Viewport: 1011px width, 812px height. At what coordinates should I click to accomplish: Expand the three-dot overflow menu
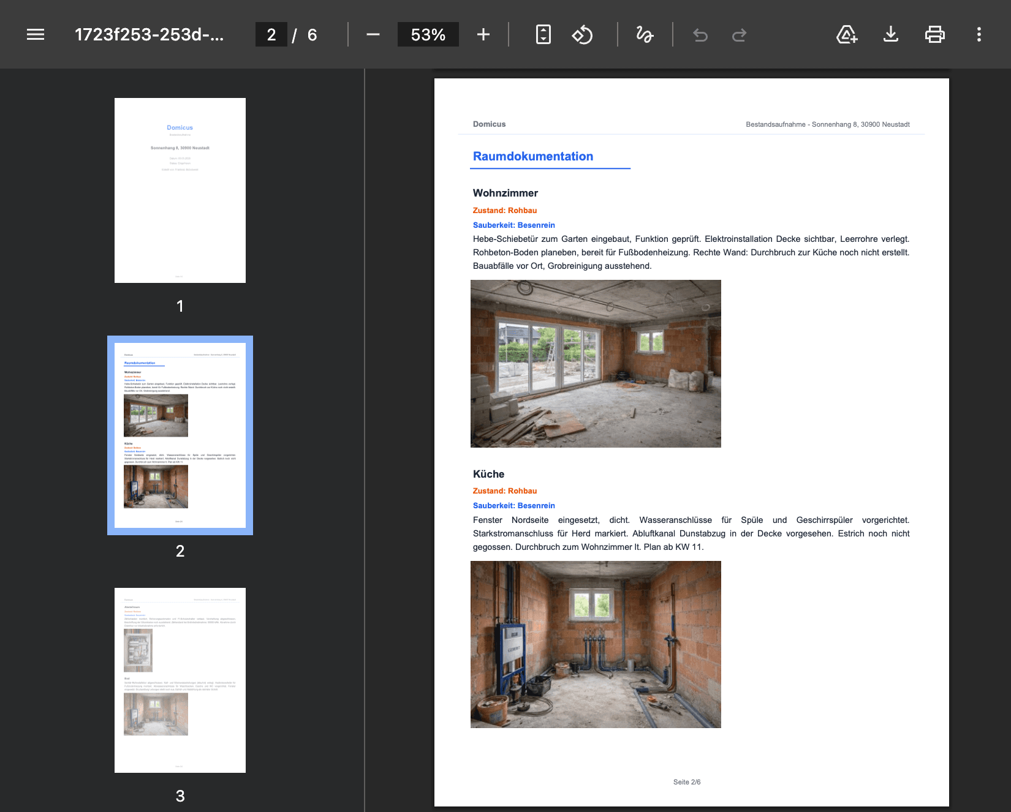tap(979, 34)
